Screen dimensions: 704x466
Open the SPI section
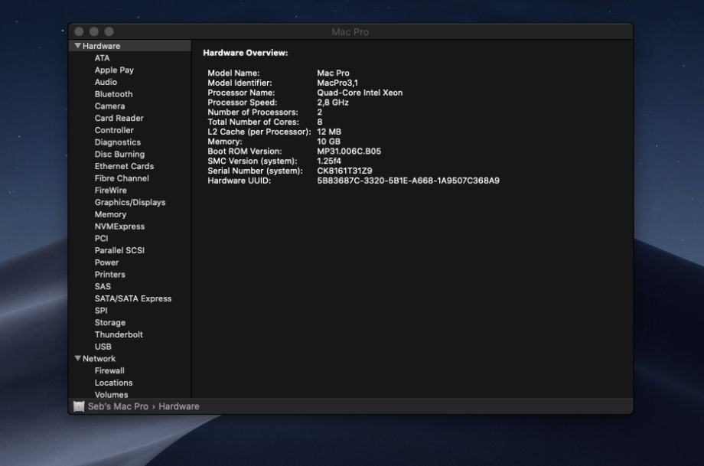(100, 311)
